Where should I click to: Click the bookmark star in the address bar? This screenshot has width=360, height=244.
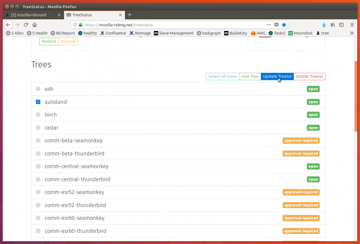point(284,25)
